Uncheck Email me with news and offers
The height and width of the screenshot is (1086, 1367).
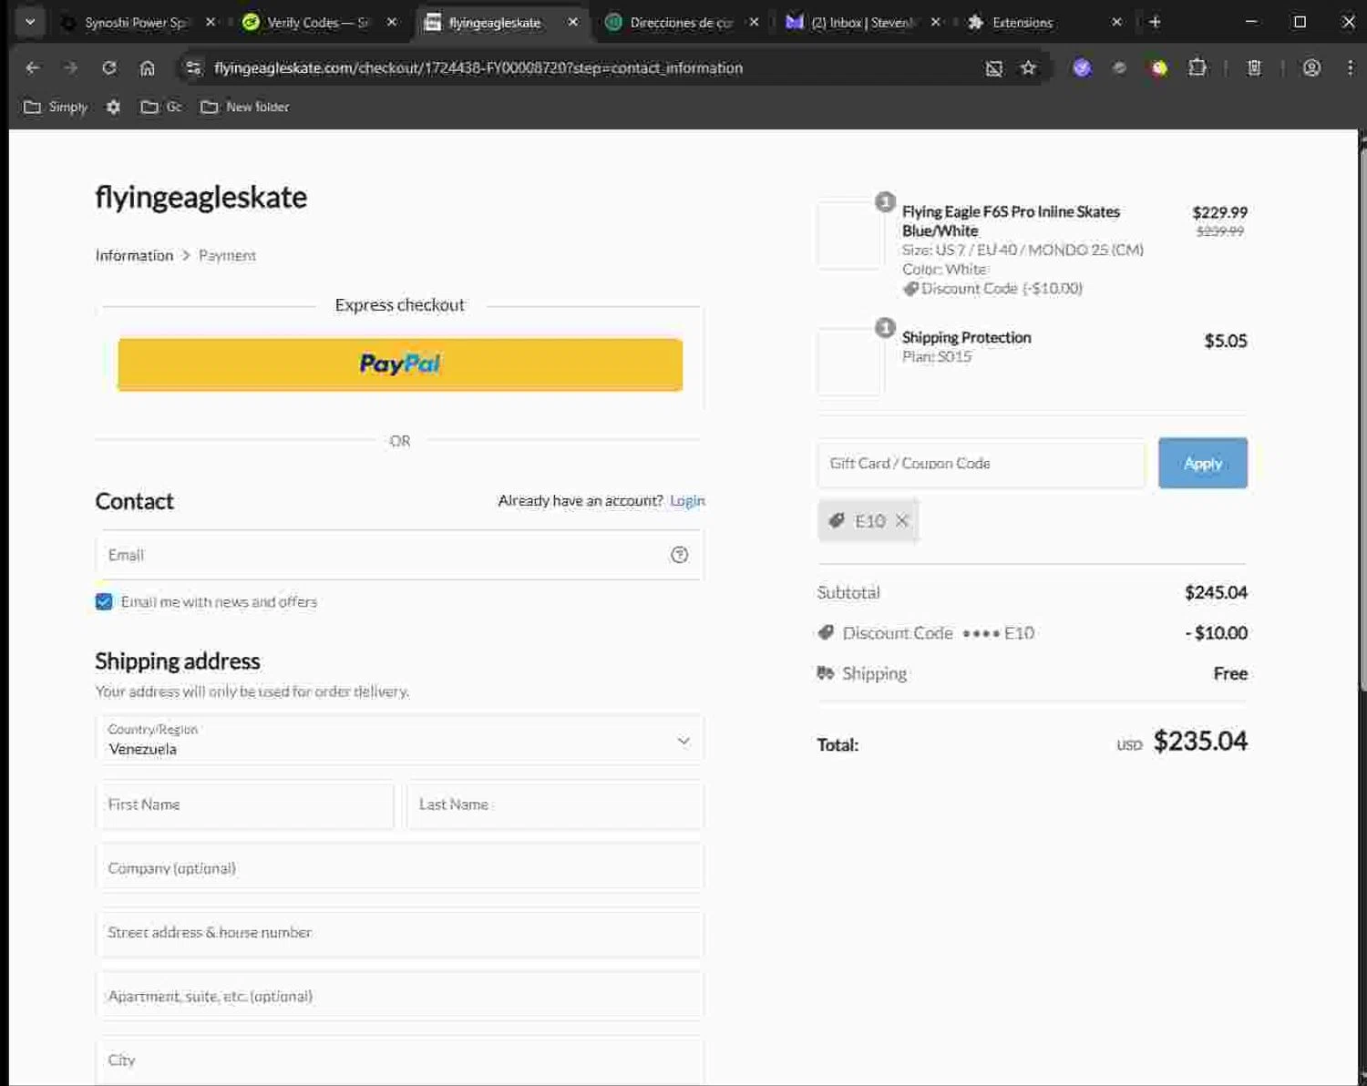coord(104,601)
